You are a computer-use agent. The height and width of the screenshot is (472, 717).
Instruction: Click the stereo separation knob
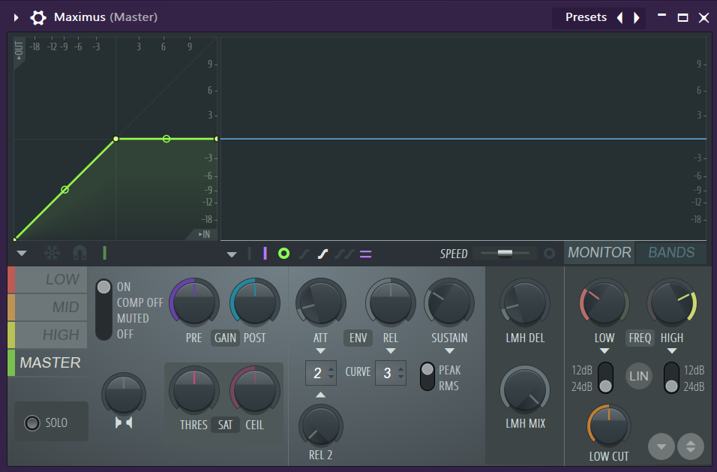pyautogui.click(x=124, y=394)
